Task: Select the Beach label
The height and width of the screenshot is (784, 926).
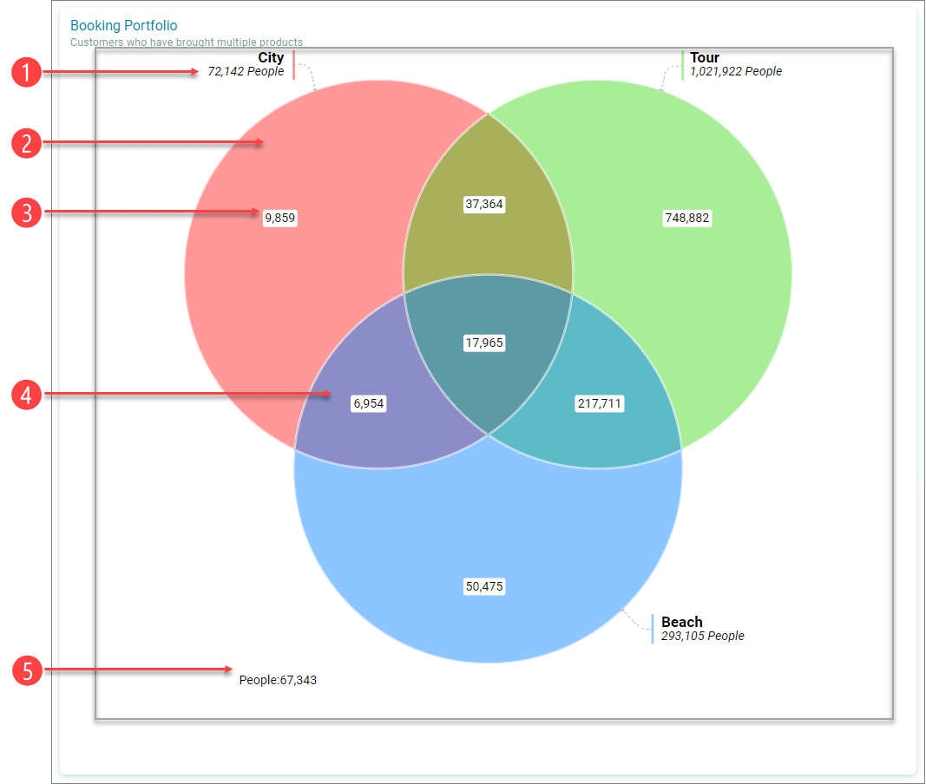Action: click(681, 622)
